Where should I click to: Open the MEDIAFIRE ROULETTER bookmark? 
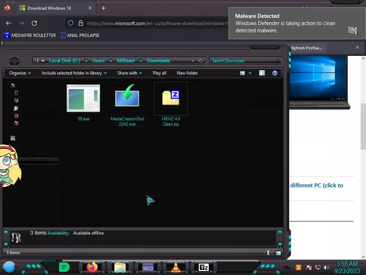click(30, 35)
